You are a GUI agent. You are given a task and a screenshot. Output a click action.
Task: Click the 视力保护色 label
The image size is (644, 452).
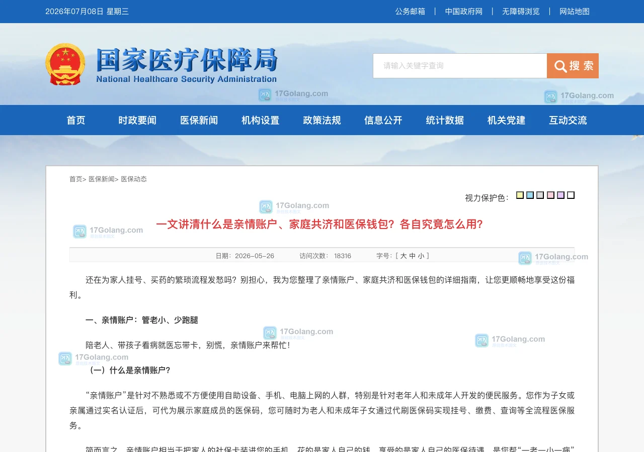(487, 198)
